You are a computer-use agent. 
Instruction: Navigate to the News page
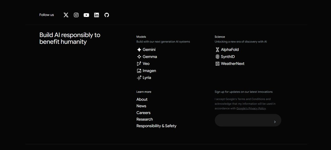coord(141,106)
